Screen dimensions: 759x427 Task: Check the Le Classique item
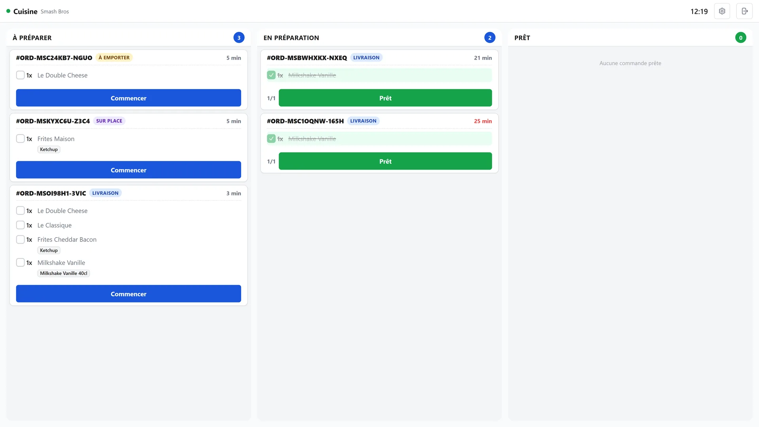tap(21, 225)
